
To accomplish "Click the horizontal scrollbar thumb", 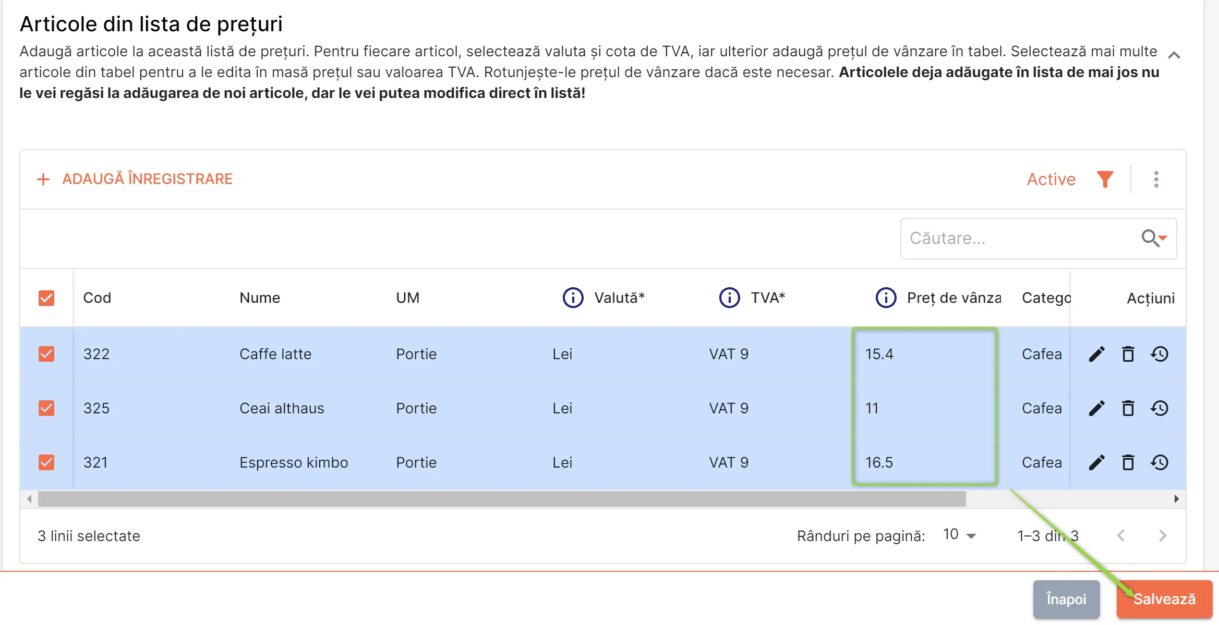I will [502, 499].
